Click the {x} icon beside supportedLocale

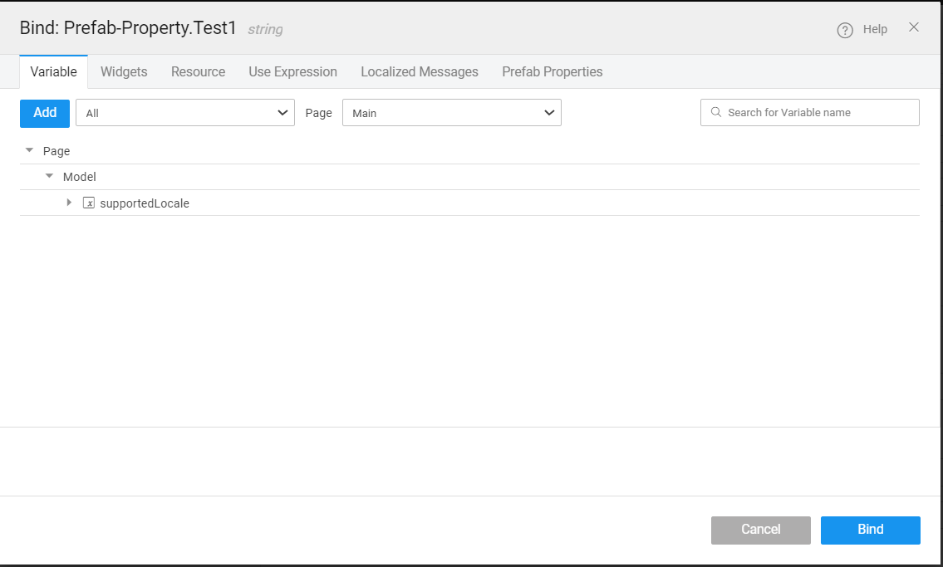click(x=88, y=203)
